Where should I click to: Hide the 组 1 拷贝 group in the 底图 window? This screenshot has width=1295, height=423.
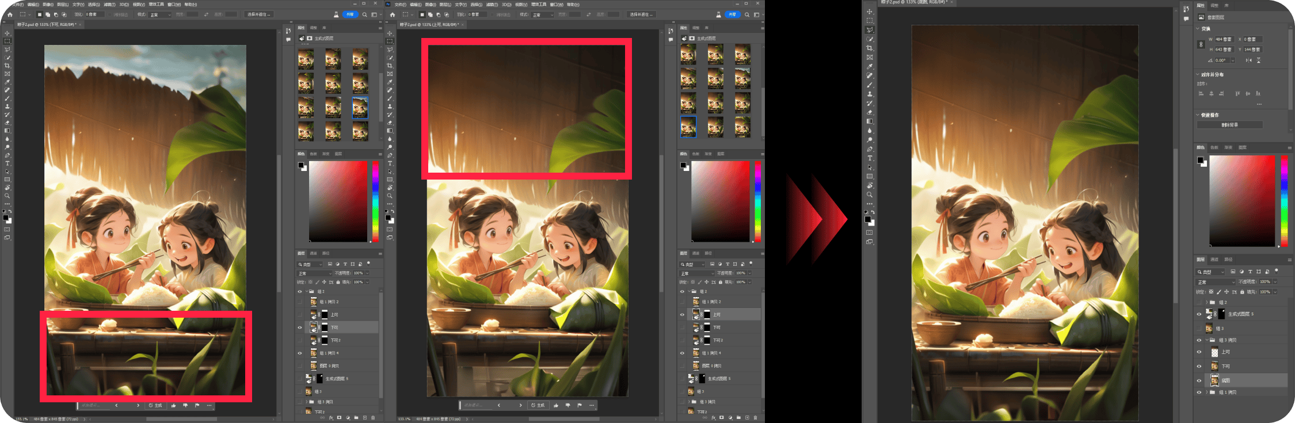(1199, 392)
